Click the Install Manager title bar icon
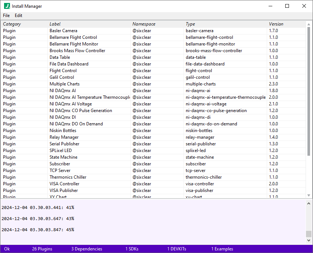The height and width of the screenshot is (253, 313). pos(7,6)
